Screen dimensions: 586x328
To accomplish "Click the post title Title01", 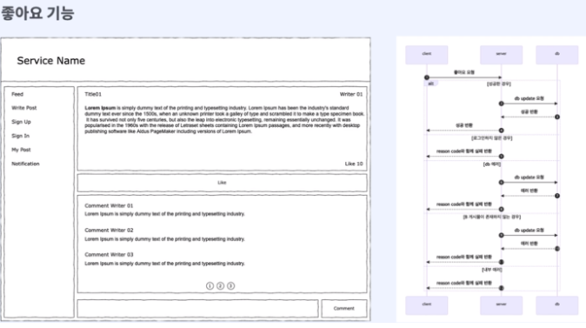I will pyautogui.click(x=93, y=94).
